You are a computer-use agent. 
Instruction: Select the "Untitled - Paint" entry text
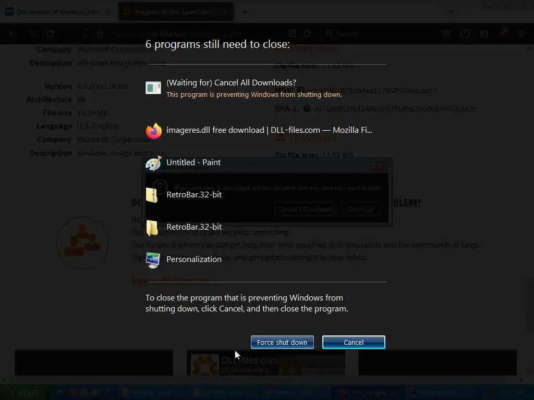pyautogui.click(x=193, y=162)
